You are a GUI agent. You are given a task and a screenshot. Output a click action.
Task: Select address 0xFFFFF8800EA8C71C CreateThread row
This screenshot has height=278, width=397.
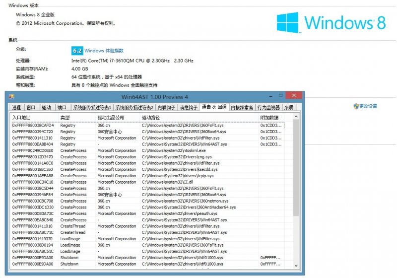[x=148, y=232]
